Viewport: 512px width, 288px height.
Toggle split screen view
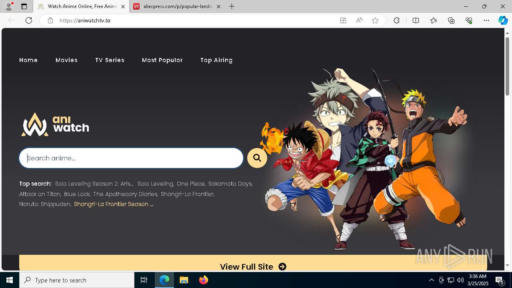point(416,20)
